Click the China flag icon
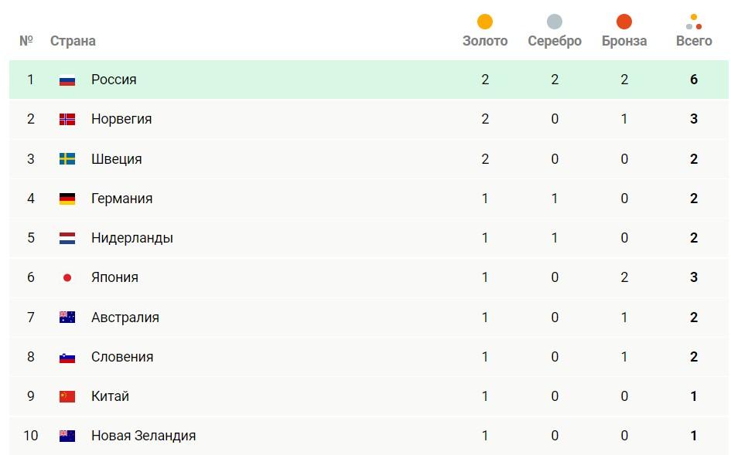 [67, 396]
